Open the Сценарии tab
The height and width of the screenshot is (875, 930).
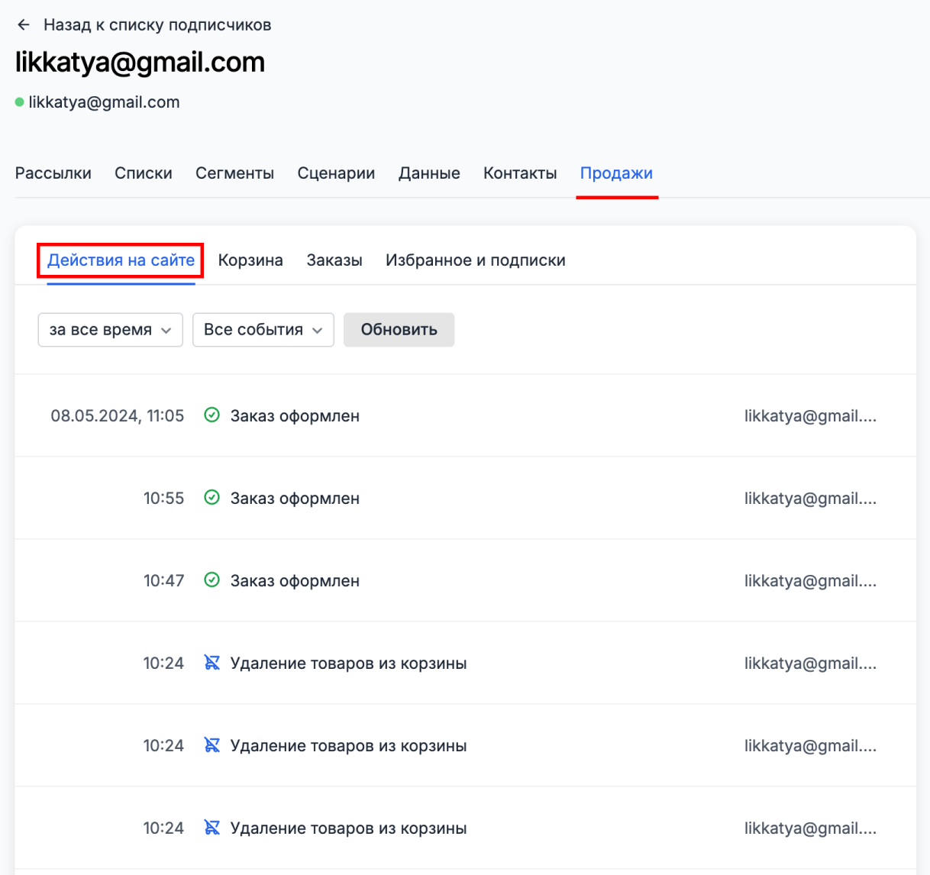(336, 173)
